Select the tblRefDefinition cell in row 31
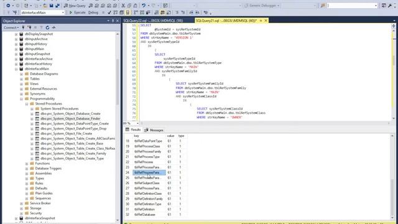The image size is (398, 224). pos(149,209)
